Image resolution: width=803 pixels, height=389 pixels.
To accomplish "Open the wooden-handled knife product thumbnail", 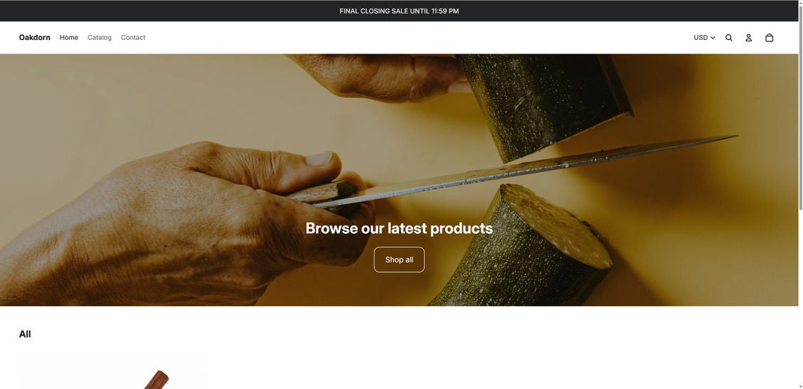I will point(113,370).
